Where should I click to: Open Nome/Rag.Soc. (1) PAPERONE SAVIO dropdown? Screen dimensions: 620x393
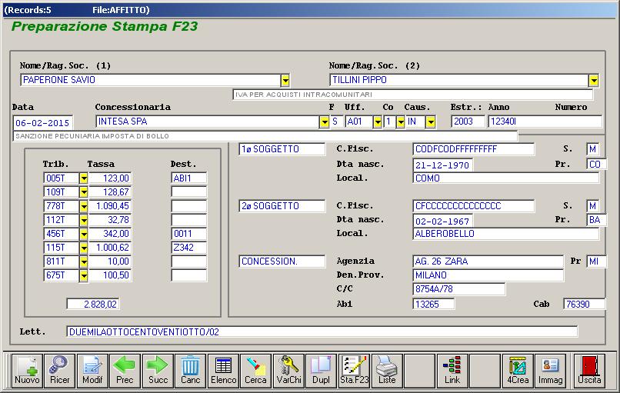[x=285, y=80]
